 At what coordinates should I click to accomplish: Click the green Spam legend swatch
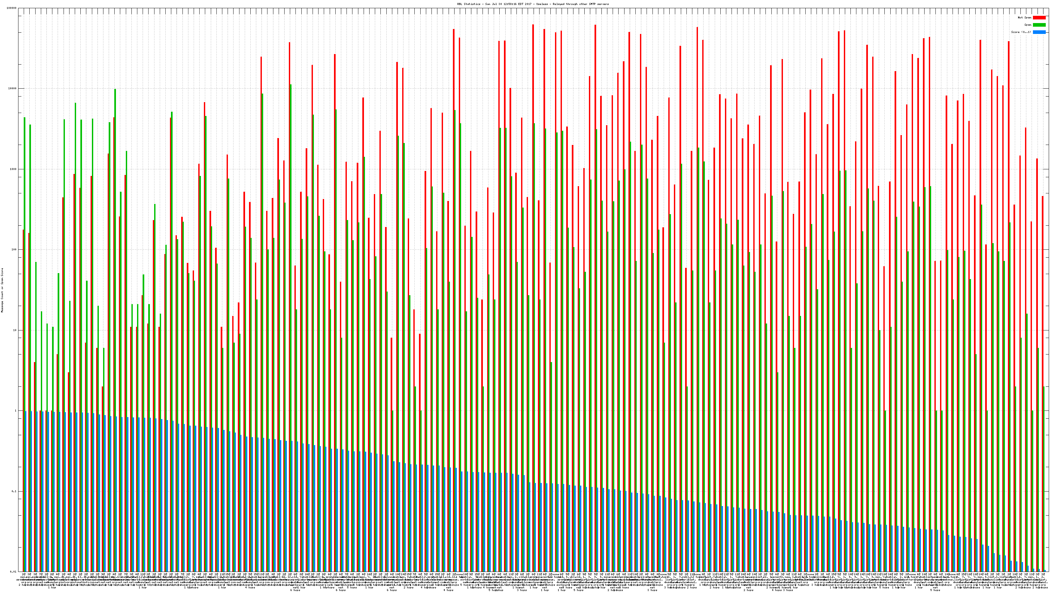[1039, 25]
